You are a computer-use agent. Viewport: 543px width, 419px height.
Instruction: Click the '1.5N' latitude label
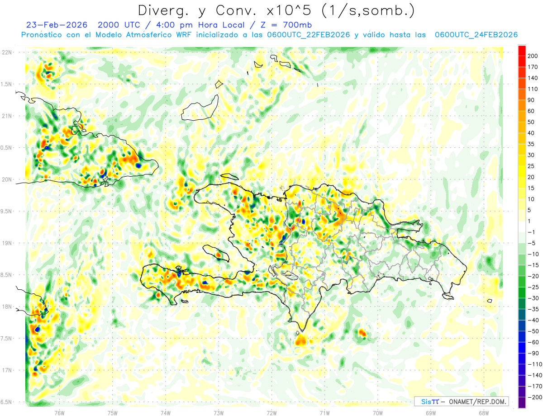coord(7,84)
